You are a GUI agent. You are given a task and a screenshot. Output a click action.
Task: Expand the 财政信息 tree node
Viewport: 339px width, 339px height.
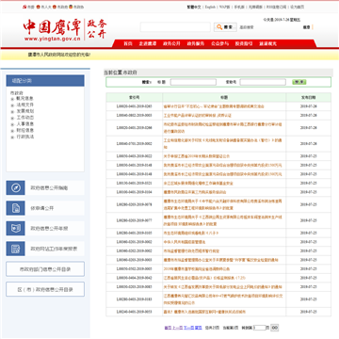pos(12,131)
